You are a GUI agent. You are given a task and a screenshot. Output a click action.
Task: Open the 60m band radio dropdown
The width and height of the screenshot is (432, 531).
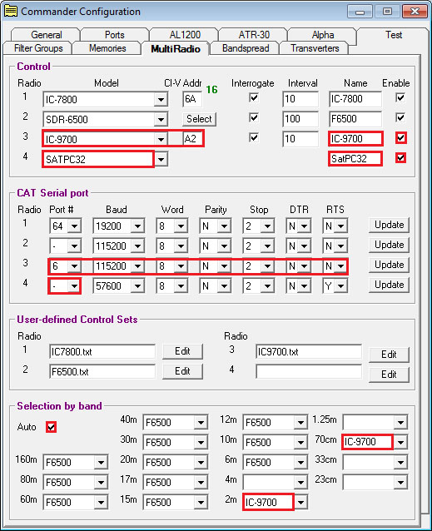coord(101,502)
